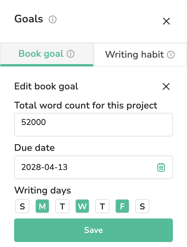
Task: Click the info icon beside Writing habit
Action: pyautogui.click(x=171, y=55)
